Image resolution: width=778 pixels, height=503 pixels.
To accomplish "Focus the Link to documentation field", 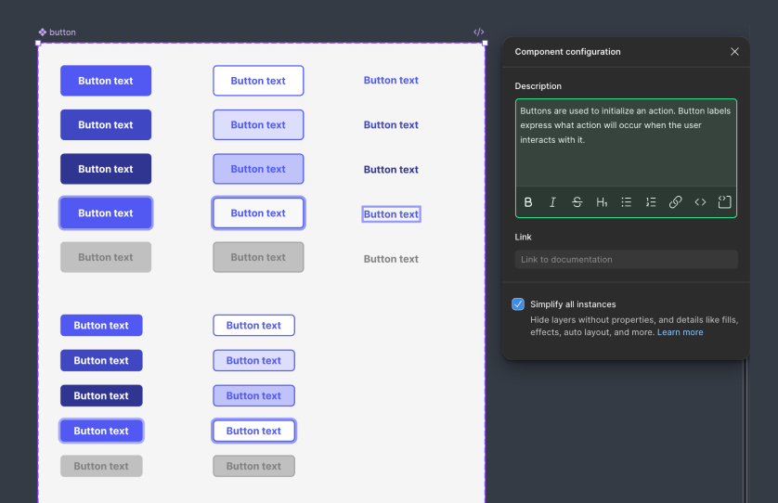I will tap(626, 260).
